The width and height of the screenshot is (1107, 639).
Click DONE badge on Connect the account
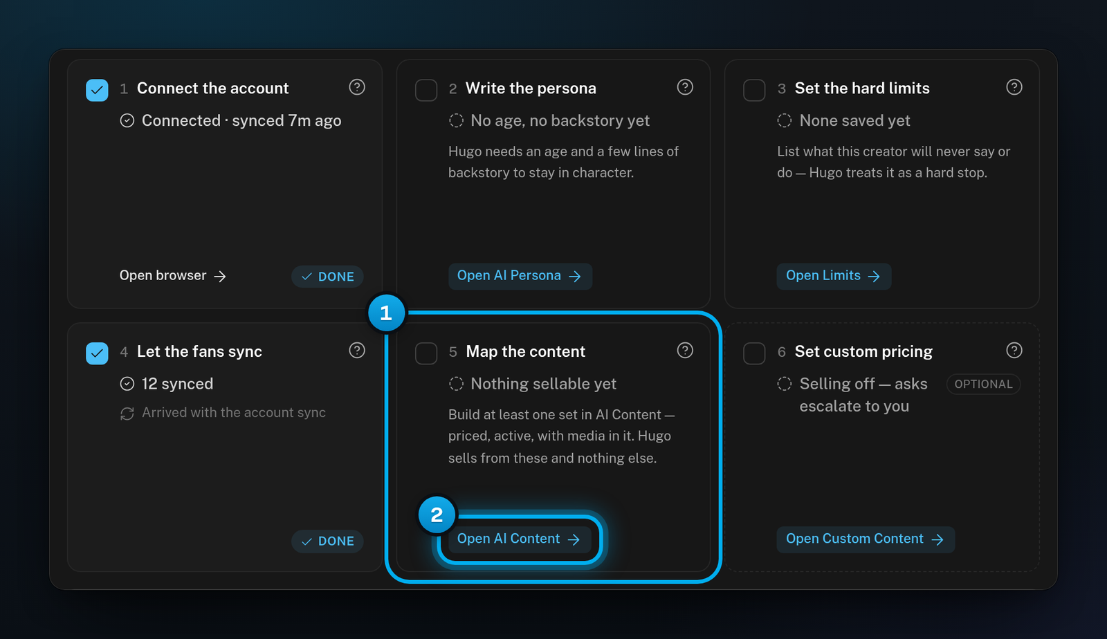[x=327, y=277]
